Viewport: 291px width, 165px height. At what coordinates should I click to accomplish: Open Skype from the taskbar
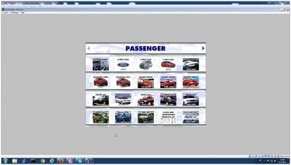[80, 161]
